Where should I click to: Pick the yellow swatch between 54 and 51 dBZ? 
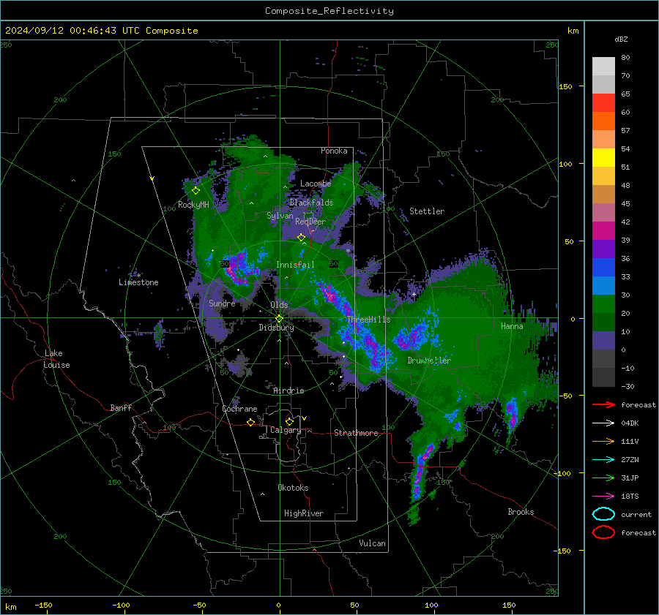click(603, 158)
